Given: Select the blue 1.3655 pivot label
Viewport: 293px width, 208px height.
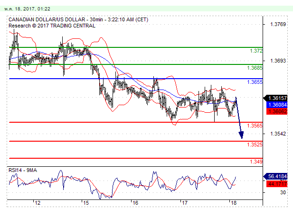Looking at the screenshot, I should pyautogui.click(x=255, y=82).
